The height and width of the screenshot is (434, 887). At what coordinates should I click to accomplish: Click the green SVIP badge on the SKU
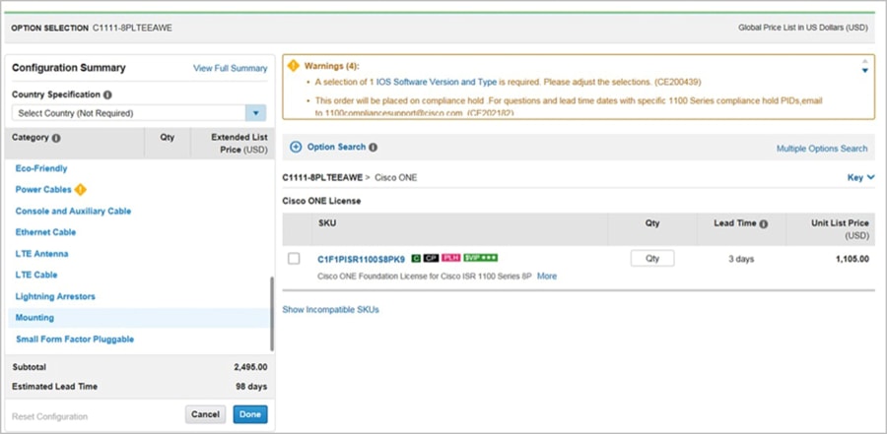tap(480, 258)
